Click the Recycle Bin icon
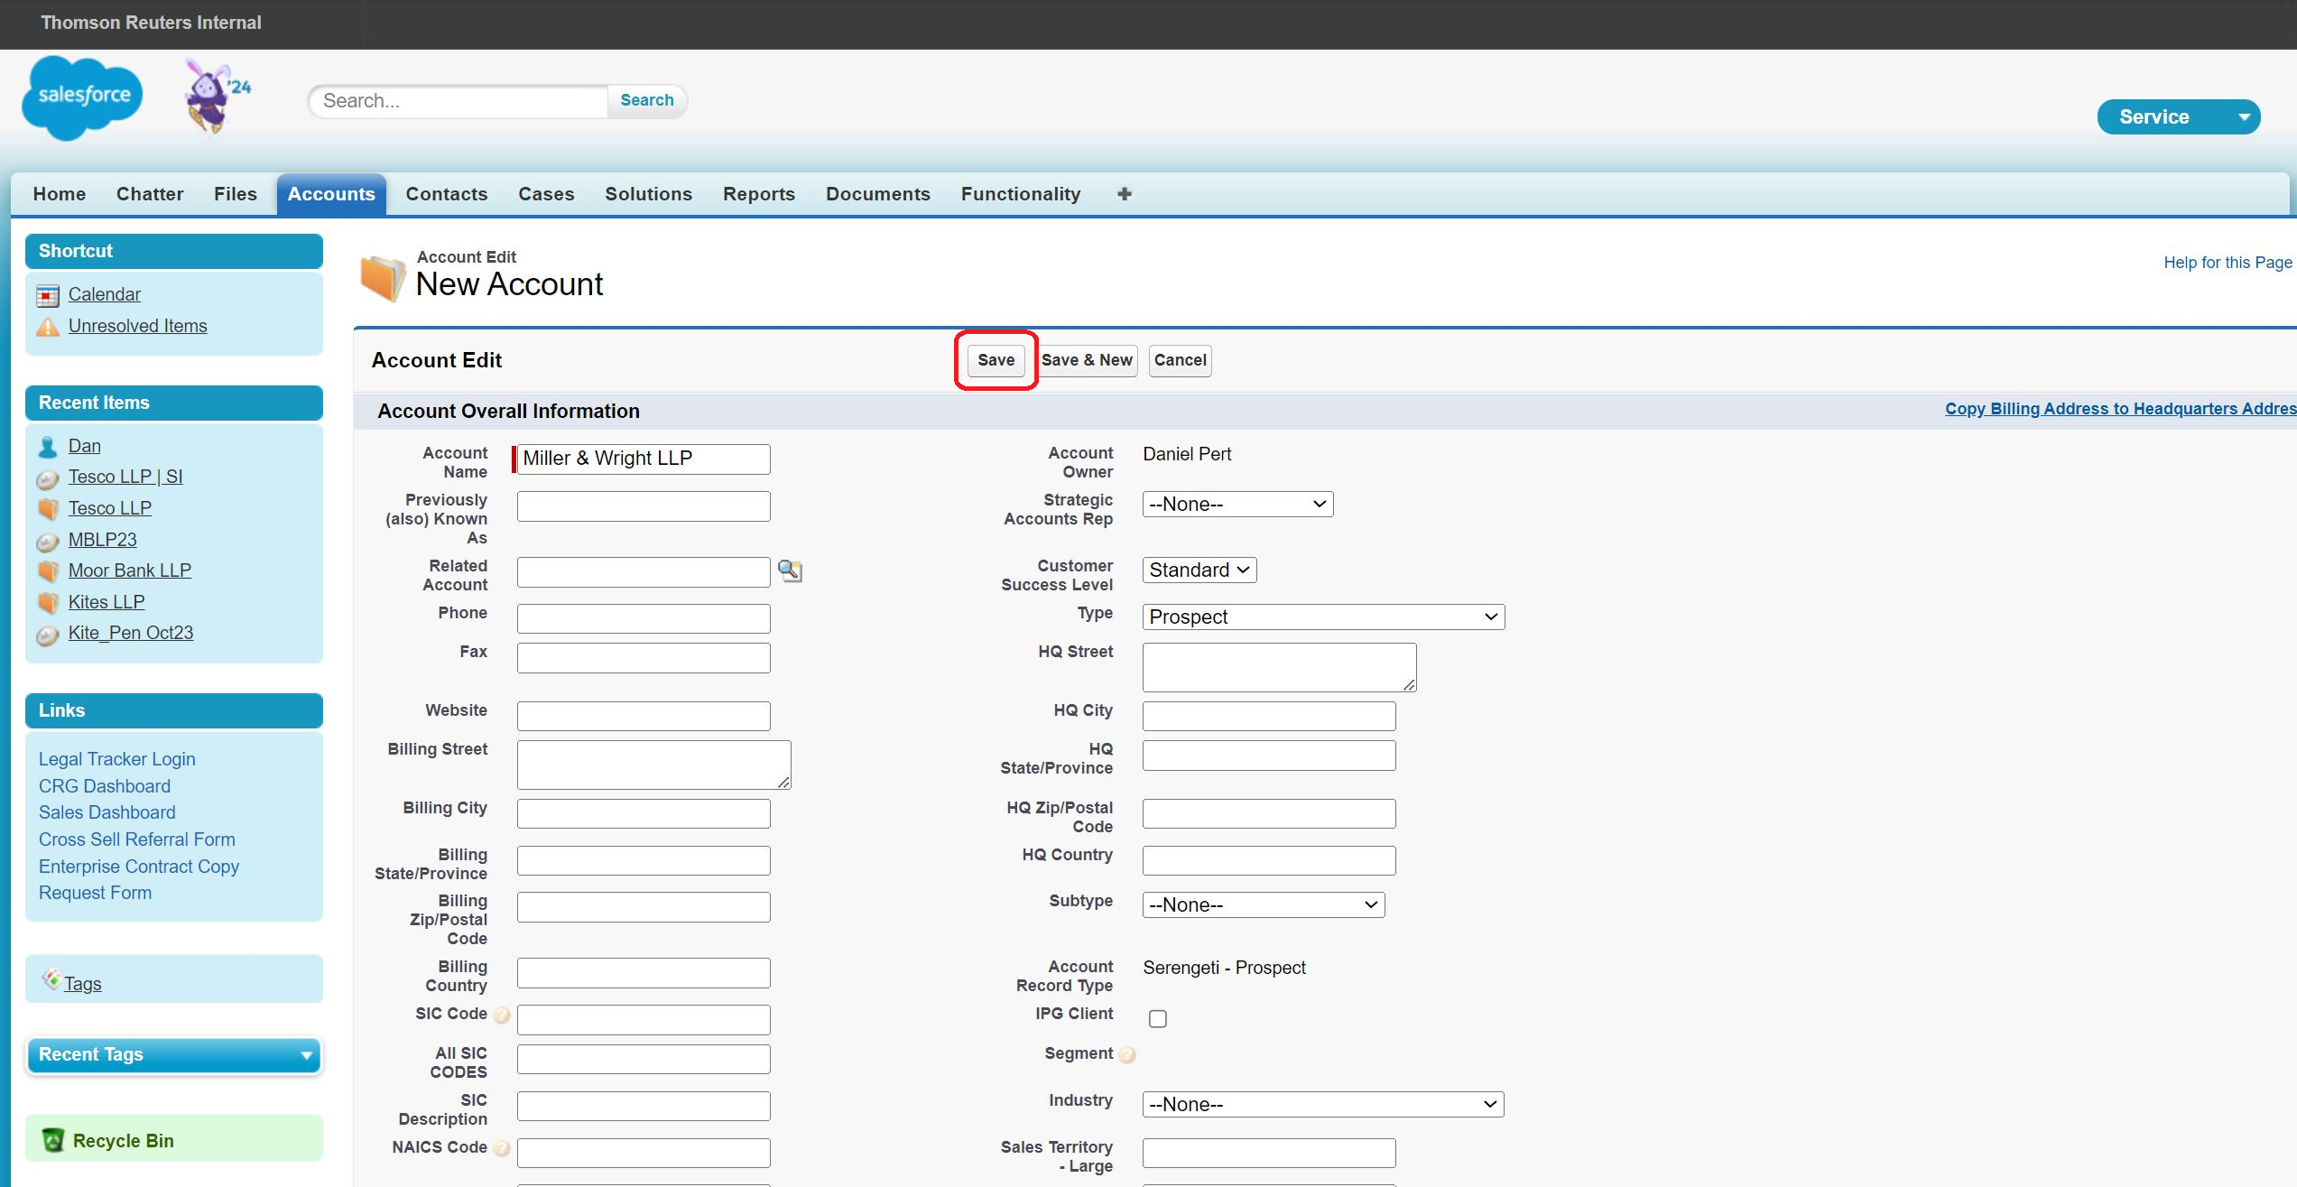 pos(53,1140)
